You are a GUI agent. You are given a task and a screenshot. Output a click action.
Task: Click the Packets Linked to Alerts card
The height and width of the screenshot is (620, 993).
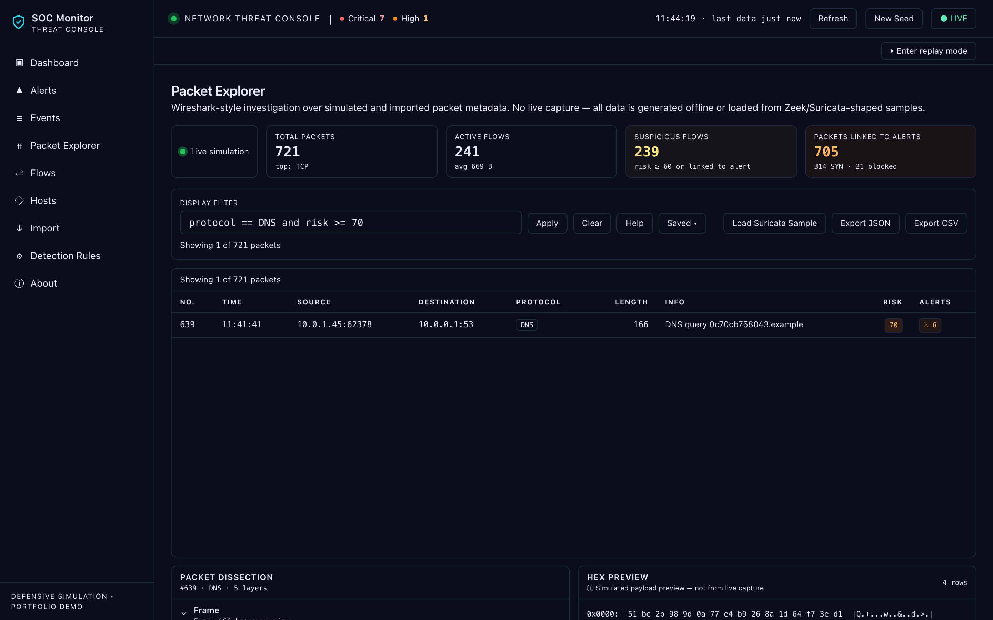click(x=890, y=151)
